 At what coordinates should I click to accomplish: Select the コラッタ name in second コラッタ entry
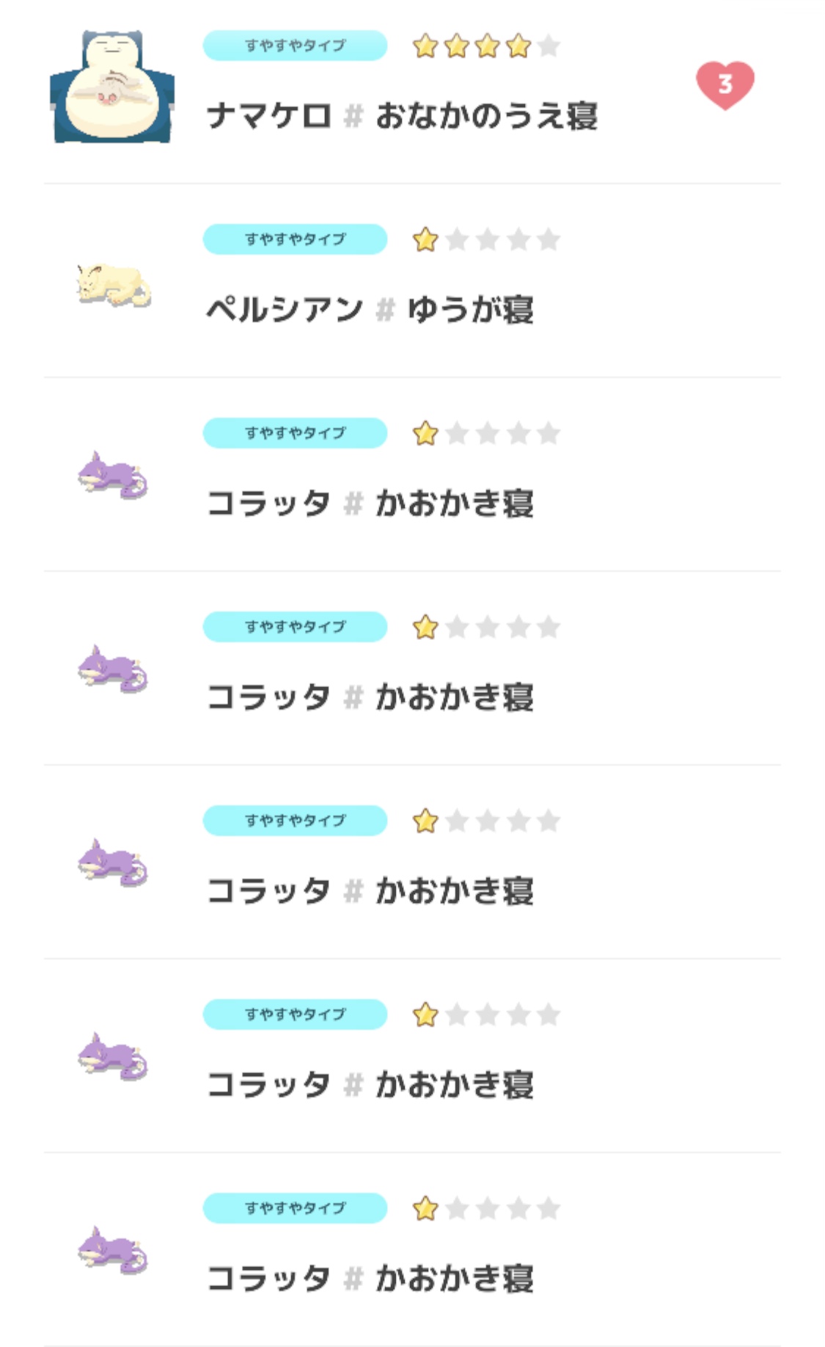click(x=268, y=697)
